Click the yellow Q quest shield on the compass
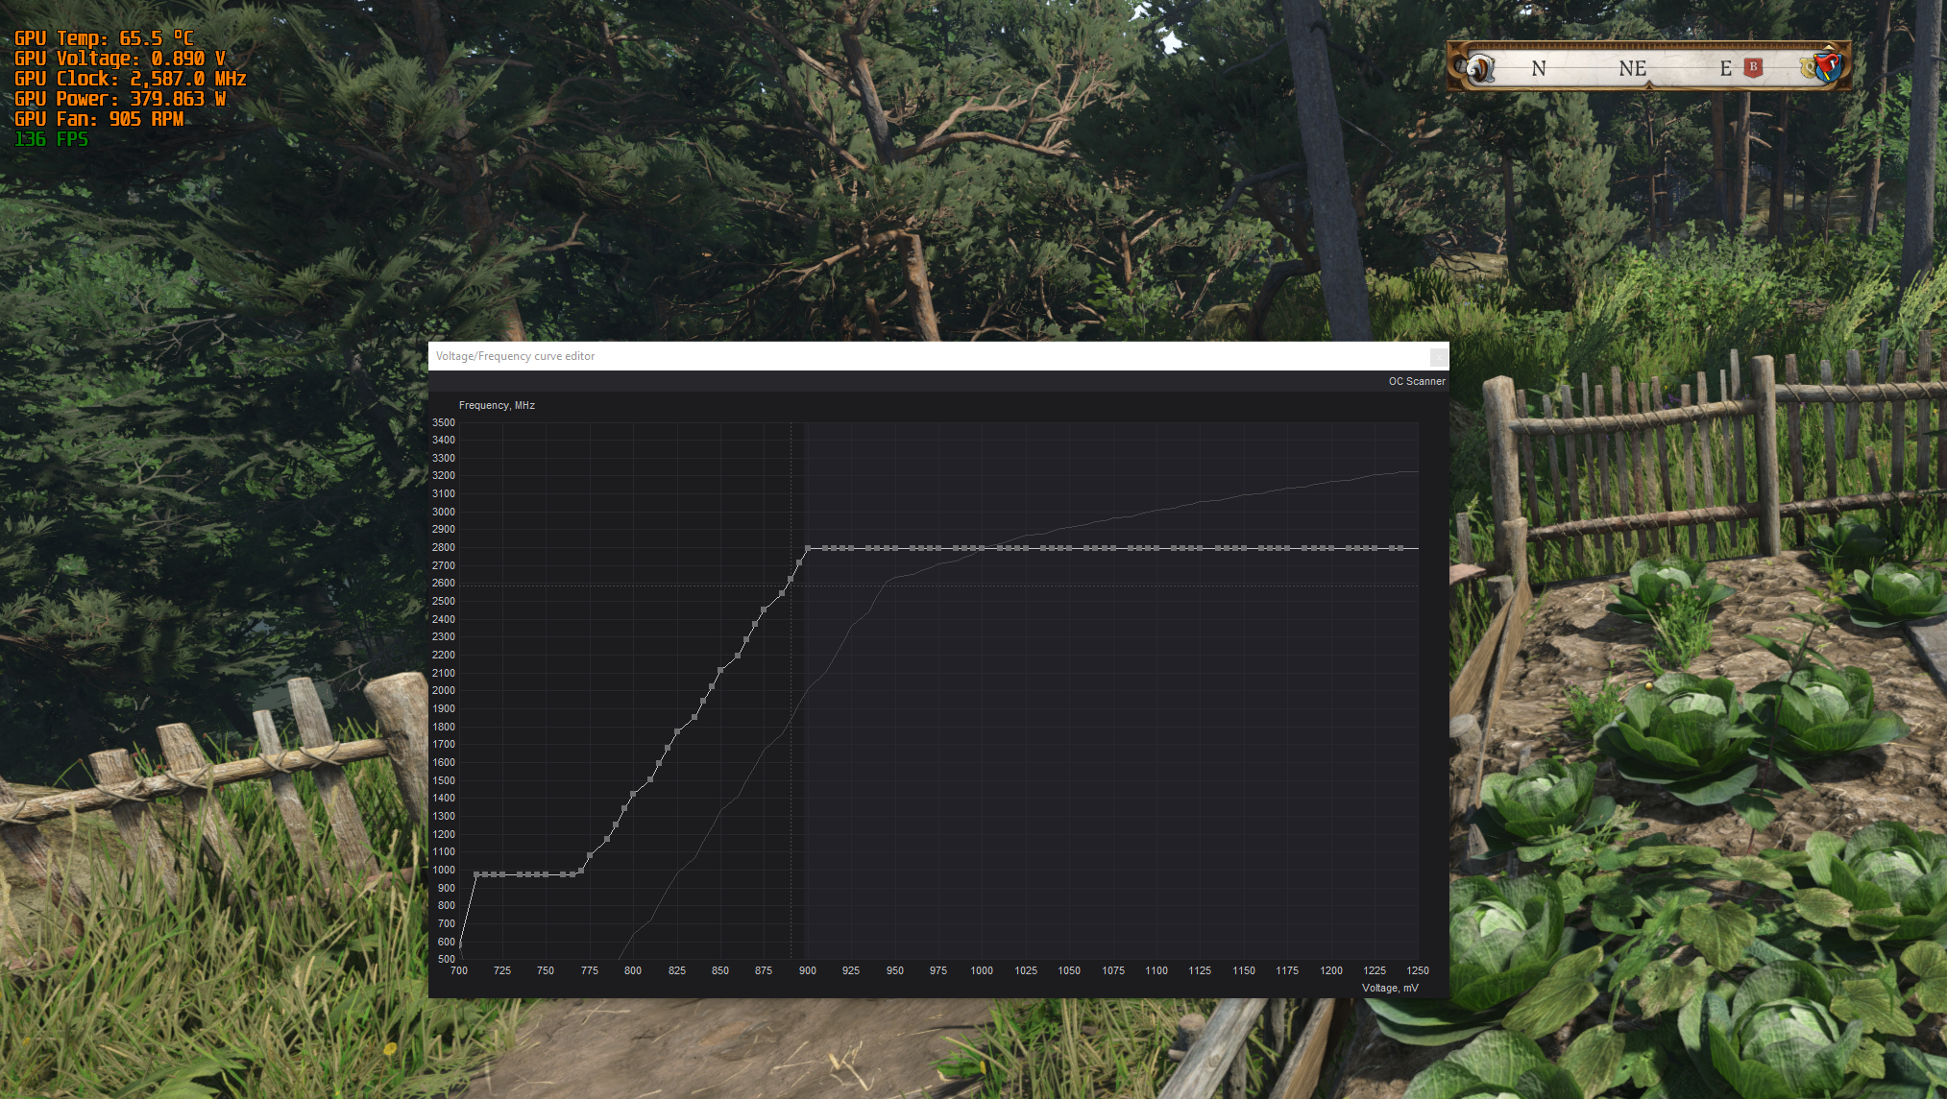 (1810, 68)
